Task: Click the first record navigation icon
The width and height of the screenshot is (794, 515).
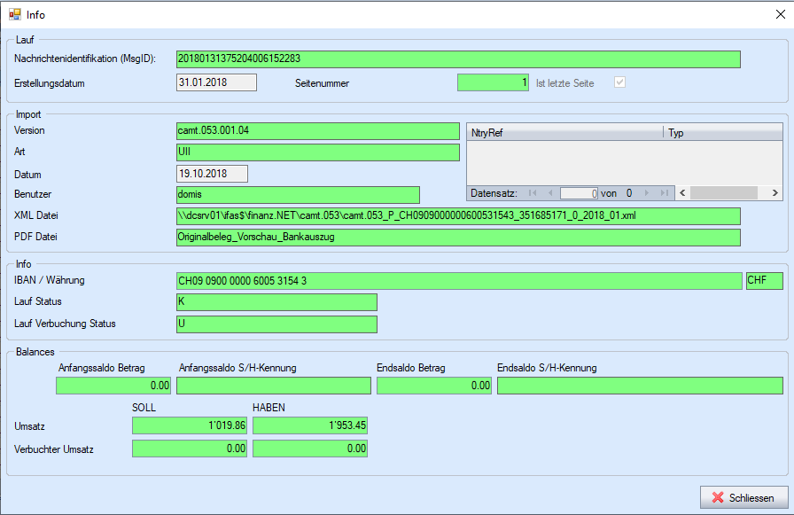Action: click(533, 192)
